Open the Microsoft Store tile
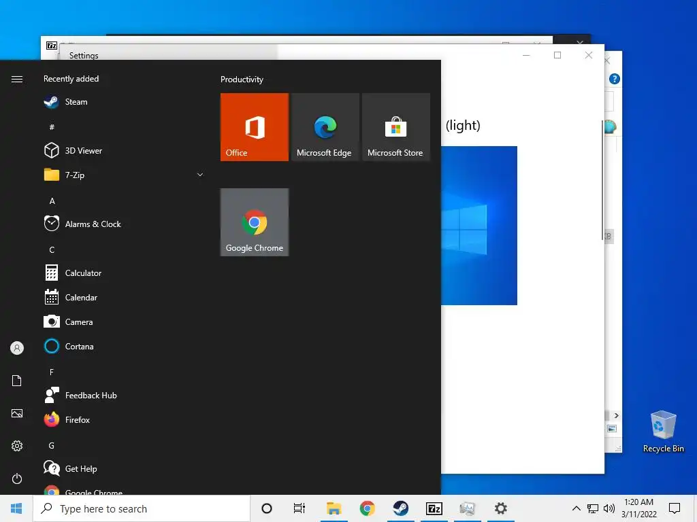697x522 pixels. click(x=396, y=127)
